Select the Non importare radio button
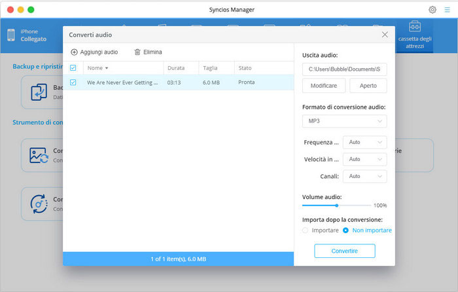Image resolution: width=458 pixels, height=292 pixels. [x=345, y=230]
